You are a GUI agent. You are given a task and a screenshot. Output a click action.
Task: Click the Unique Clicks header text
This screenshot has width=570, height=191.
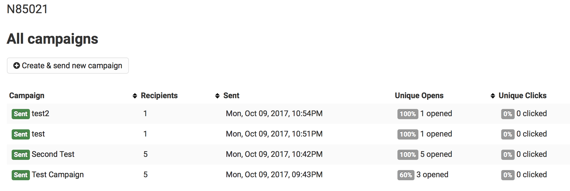coord(522,96)
